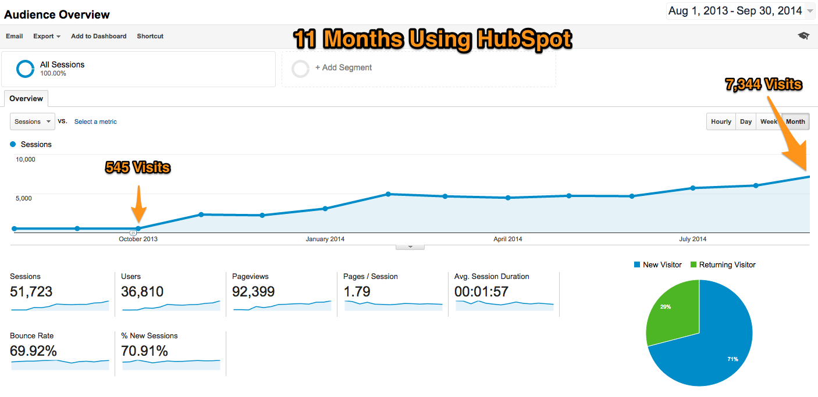This screenshot has height=397, width=818.
Task: Click the Pageviews value 92,399
Action: tap(254, 291)
